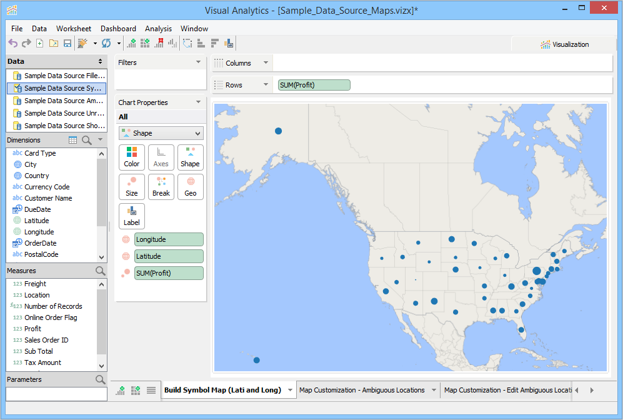
Task: Click the search icon in Measures header
Action: coord(100,271)
